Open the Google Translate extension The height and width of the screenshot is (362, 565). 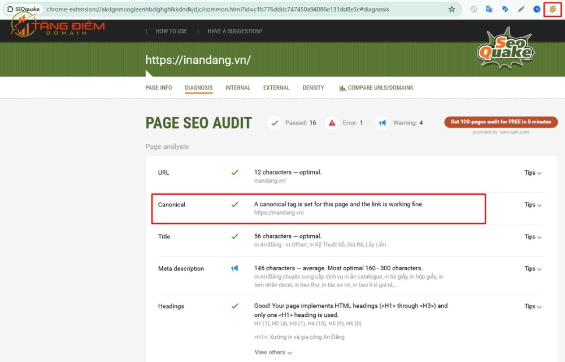[x=489, y=10]
